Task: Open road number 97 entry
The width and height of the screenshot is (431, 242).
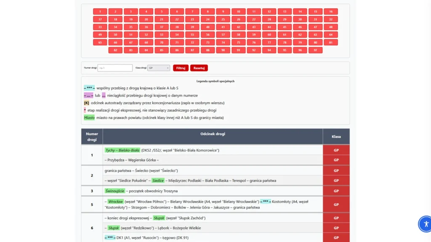Action: 315,50
